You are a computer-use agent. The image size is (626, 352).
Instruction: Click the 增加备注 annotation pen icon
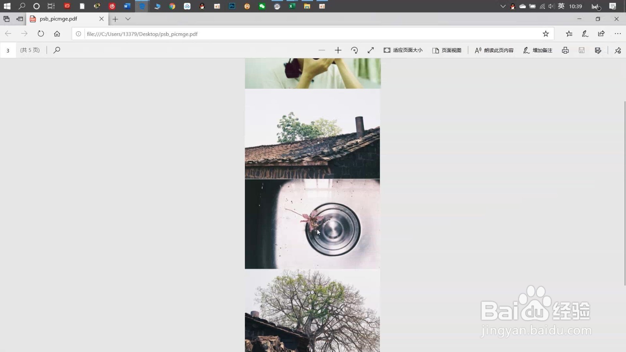(x=538, y=50)
